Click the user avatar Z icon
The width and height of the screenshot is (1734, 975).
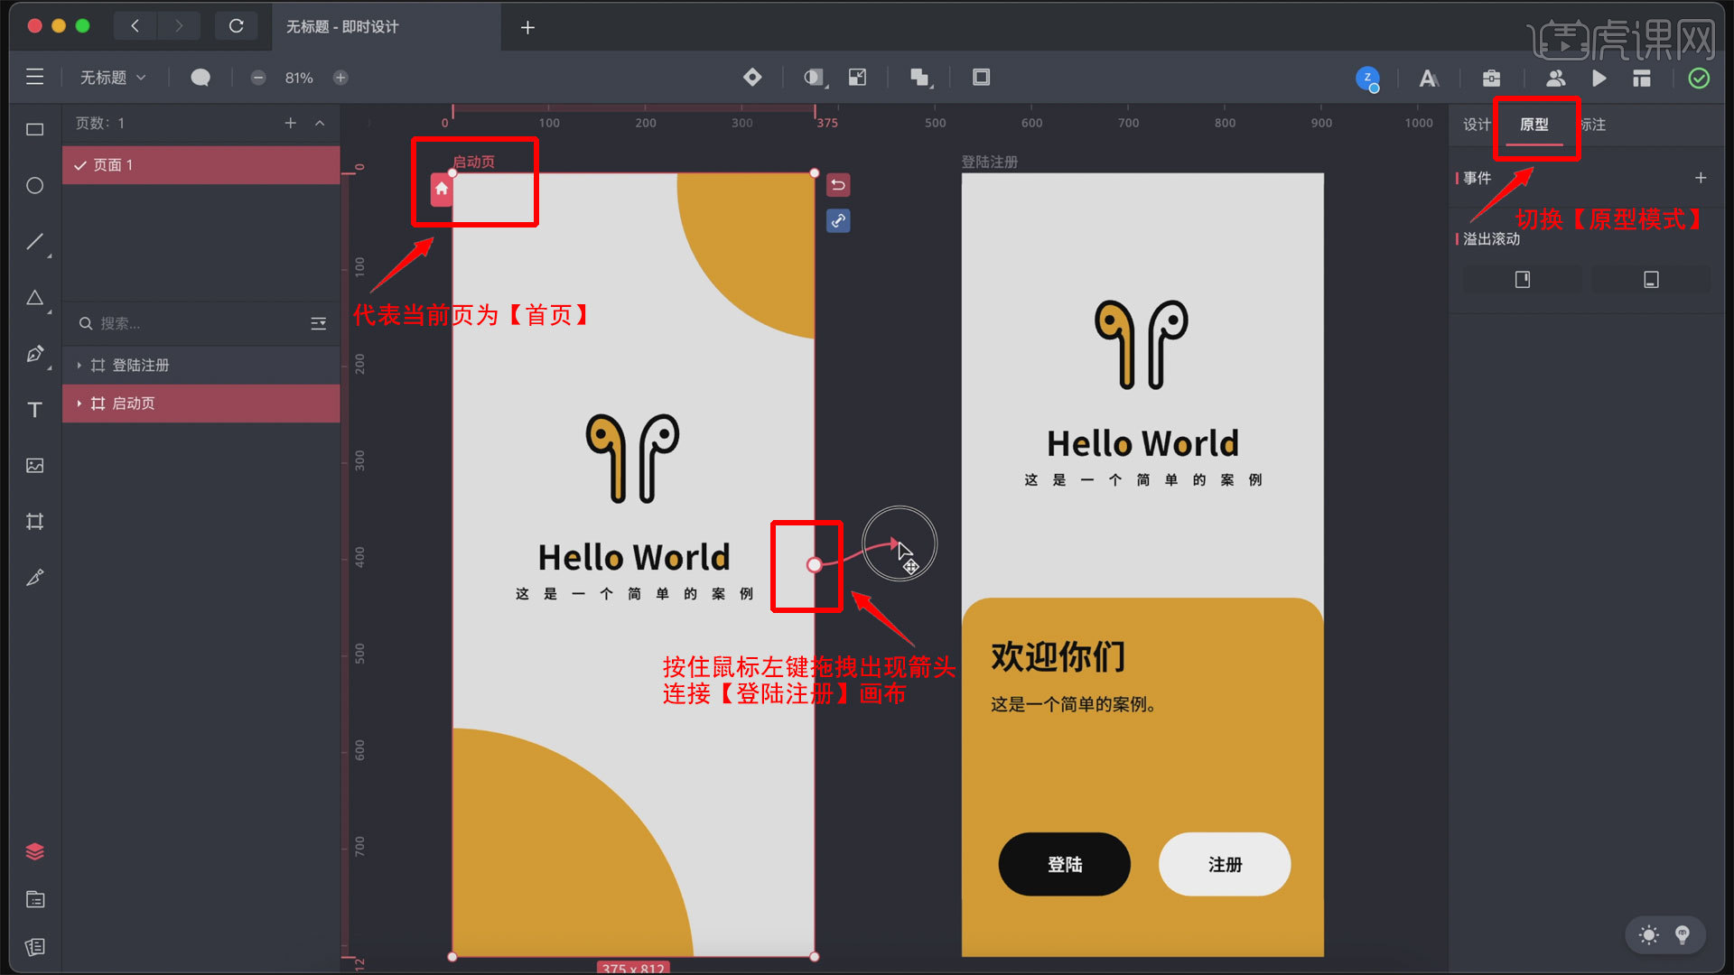tap(1368, 79)
